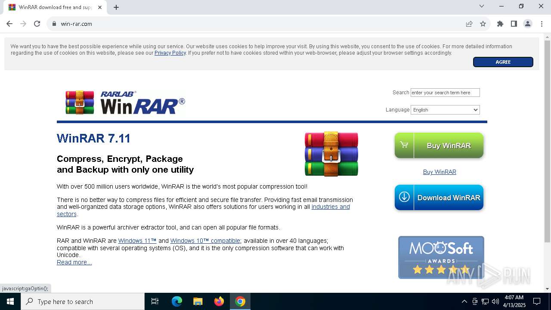Open the network tray icon
This screenshot has width=551, height=310.
(x=485, y=301)
